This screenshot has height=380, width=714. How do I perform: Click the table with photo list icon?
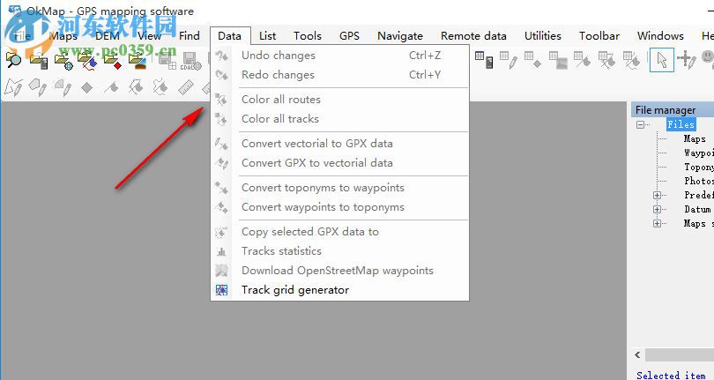click(x=558, y=60)
